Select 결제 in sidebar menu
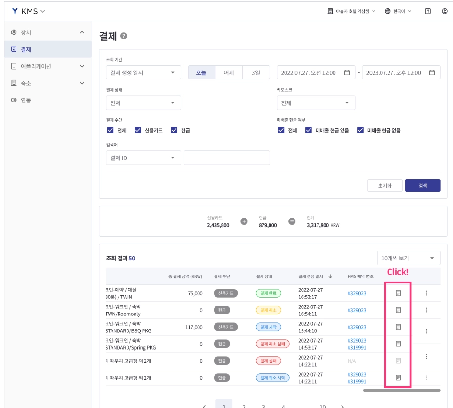This screenshot has width=453, height=408. tap(48, 49)
